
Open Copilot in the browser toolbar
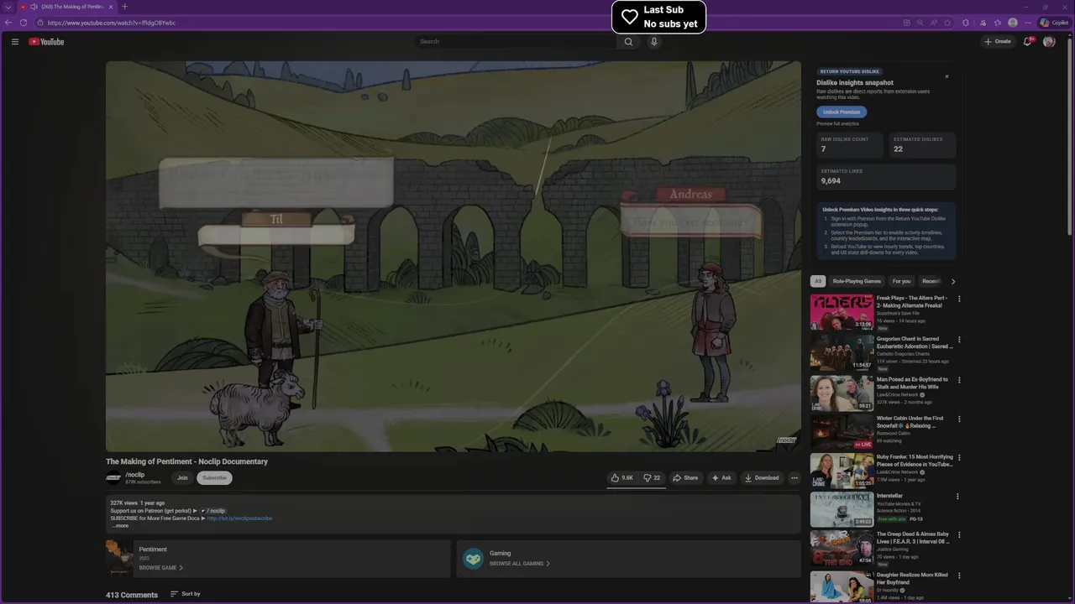[x=1055, y=23]
